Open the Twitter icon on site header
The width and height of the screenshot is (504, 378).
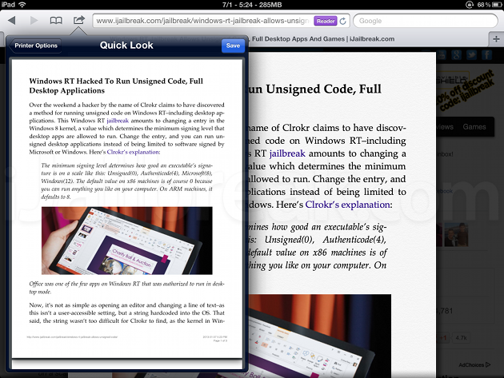pos(471,55)
